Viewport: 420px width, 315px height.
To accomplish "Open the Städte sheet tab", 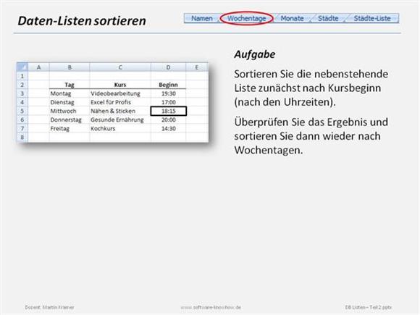I will tap(328, 19).
